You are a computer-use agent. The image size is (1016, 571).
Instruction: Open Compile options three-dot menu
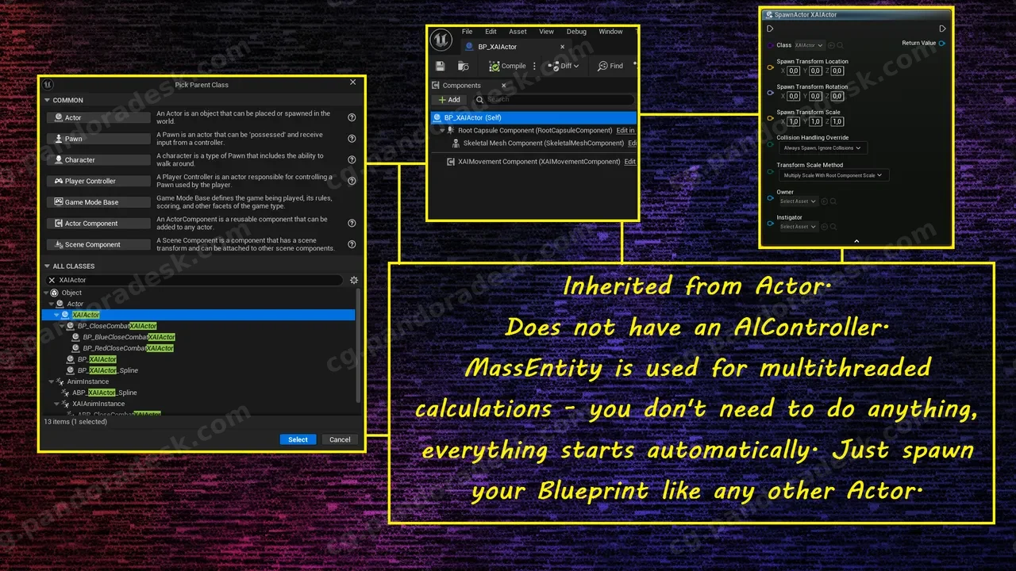coord(534,66)
